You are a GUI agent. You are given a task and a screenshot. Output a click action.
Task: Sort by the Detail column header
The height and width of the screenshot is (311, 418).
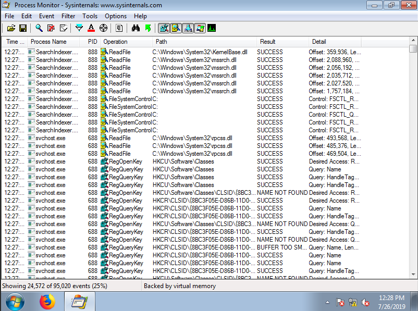click(x=335, y=42)
